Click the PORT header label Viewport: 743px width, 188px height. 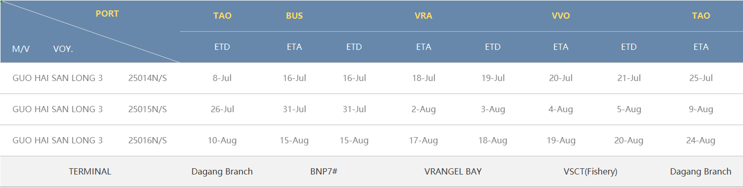[107, 14]
